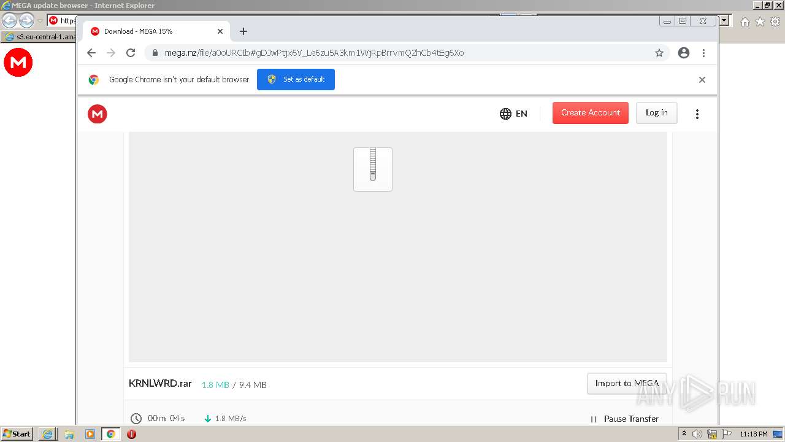Open Internet Explorer favorites star

tap(760, 21)
